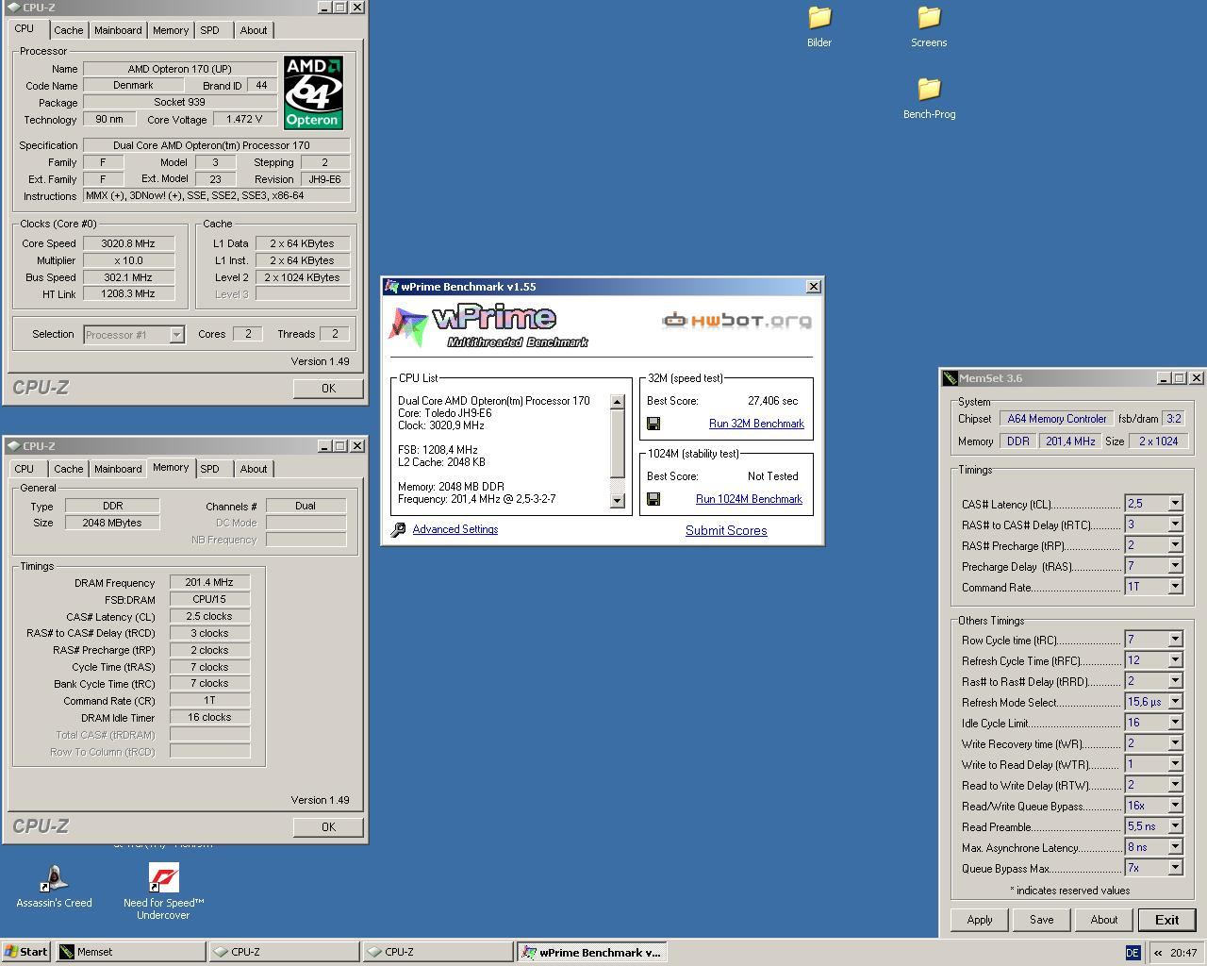This screenshot has width=1207, height=966.
Task: Open Command Rate dropdown in MemSet
Action: tap(1154, 587)
